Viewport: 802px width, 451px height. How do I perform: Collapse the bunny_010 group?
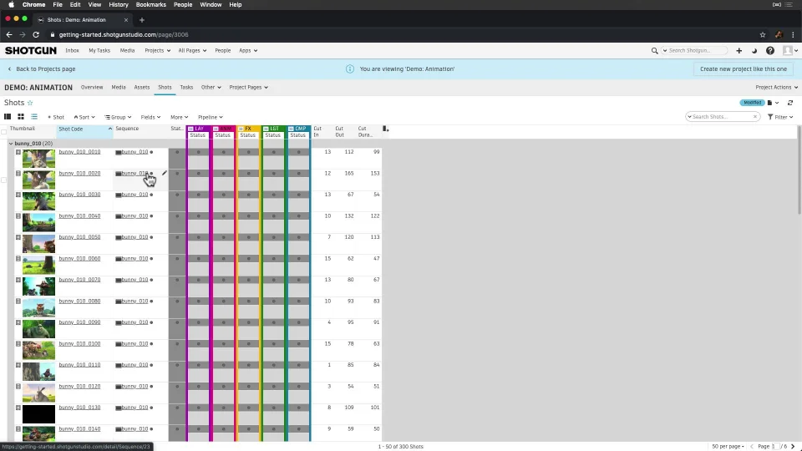[x=11, y=144]
